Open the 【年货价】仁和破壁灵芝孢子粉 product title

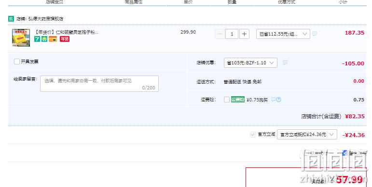tap(67, 32)
